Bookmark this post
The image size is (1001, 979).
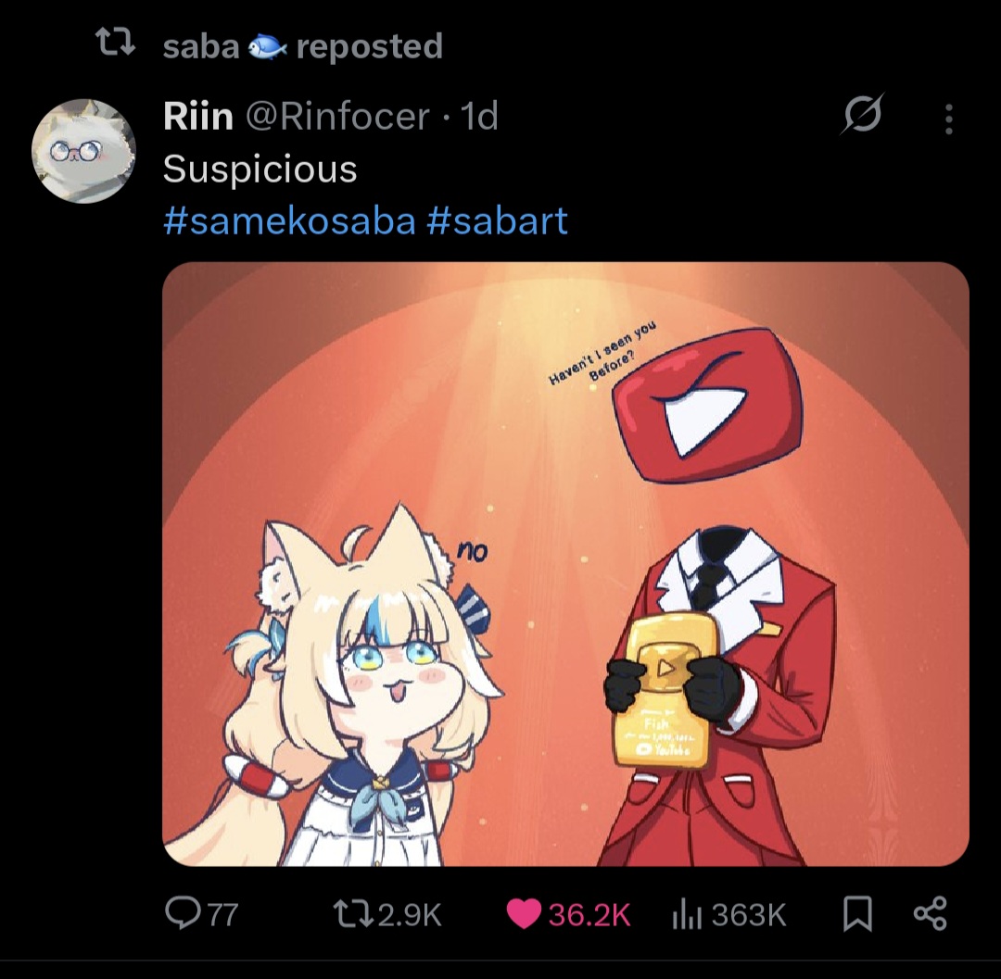point(857,914)
